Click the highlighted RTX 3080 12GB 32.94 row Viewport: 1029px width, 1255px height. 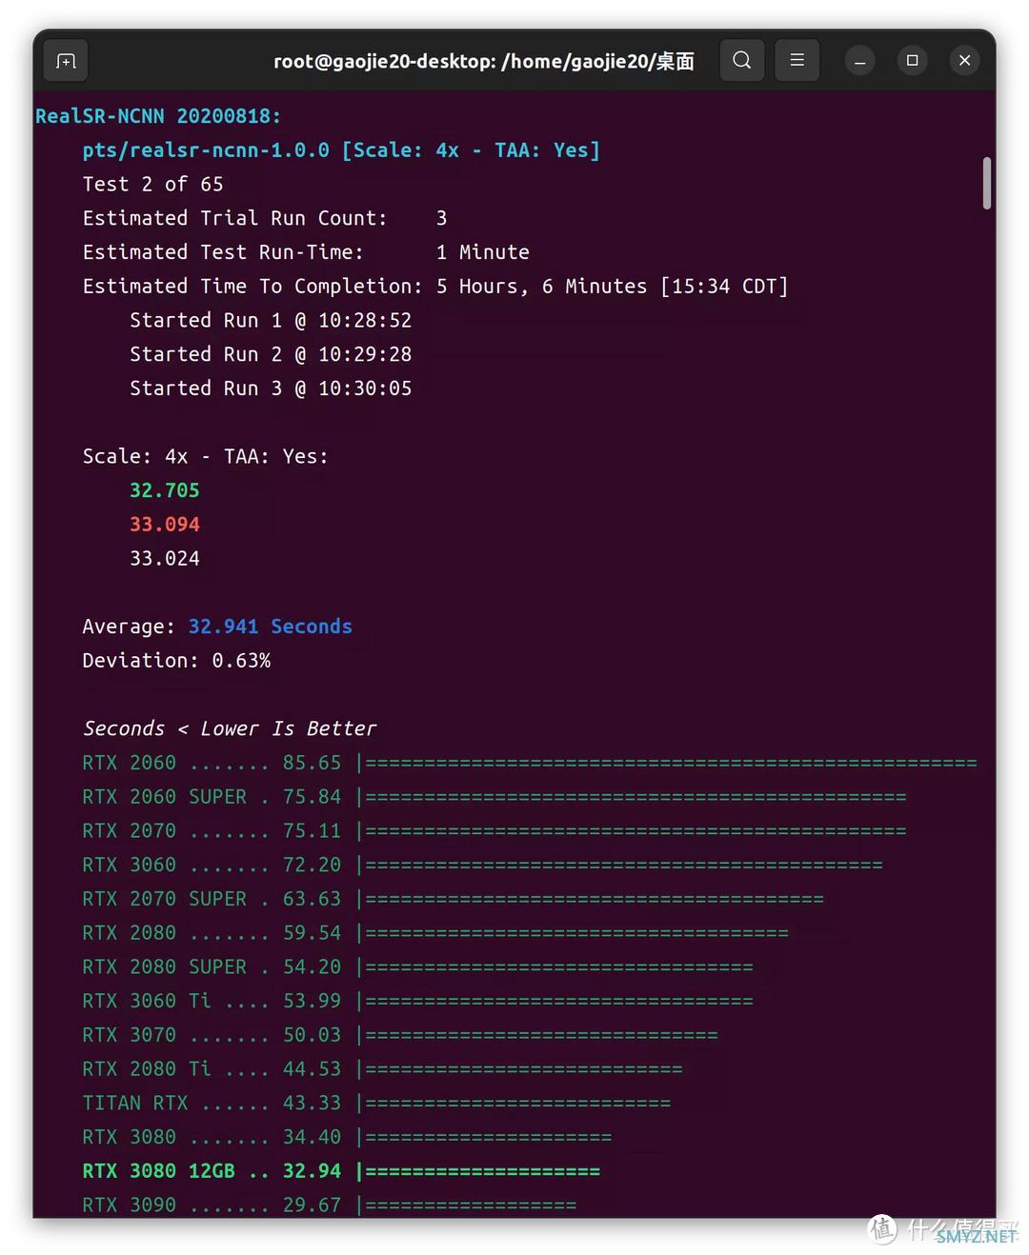341,1171
